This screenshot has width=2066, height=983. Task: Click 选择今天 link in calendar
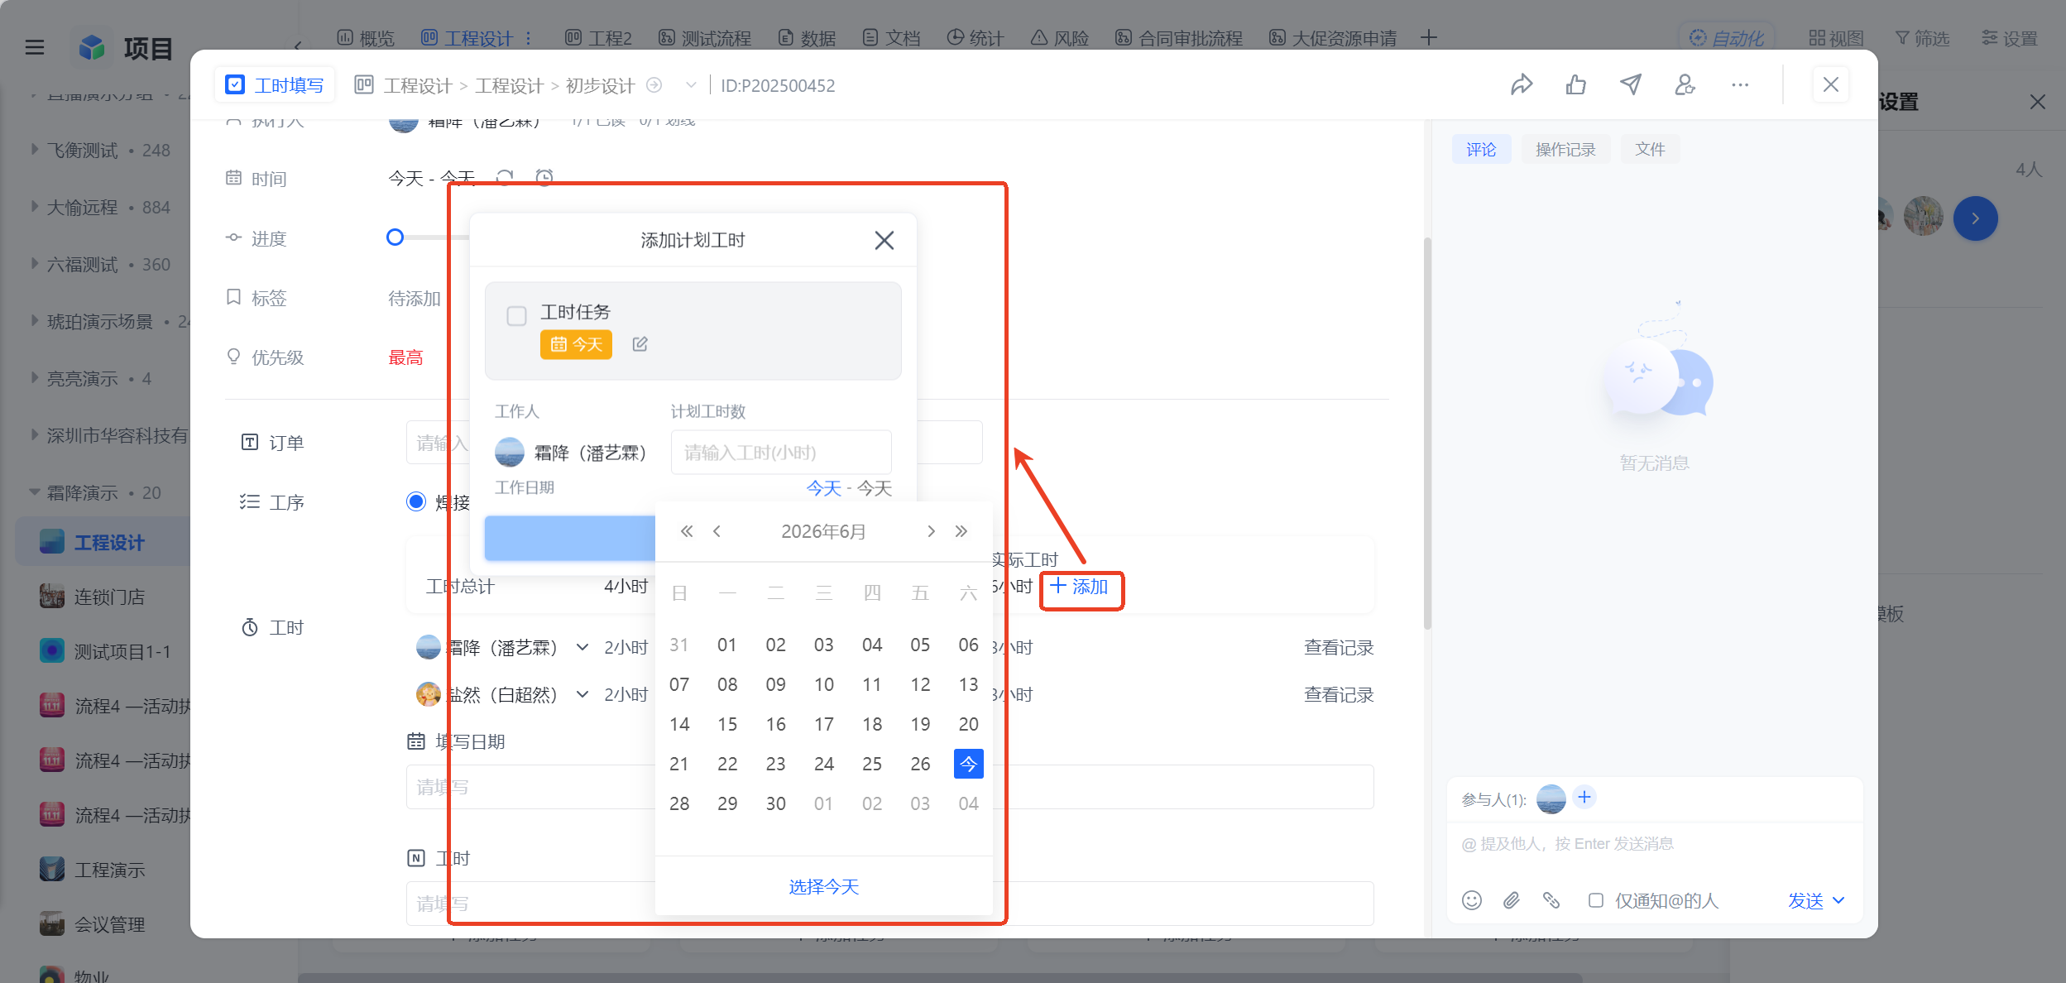[823, 887]
